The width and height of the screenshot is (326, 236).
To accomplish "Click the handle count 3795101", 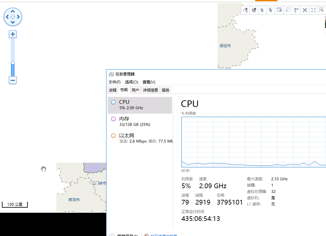I will (230, 202).
